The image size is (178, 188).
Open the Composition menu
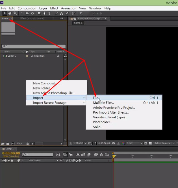(x=27, y=8)
